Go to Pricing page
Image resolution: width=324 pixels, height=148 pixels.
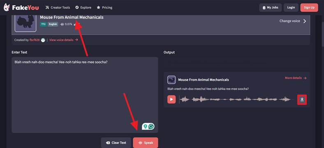pos(104,7)
